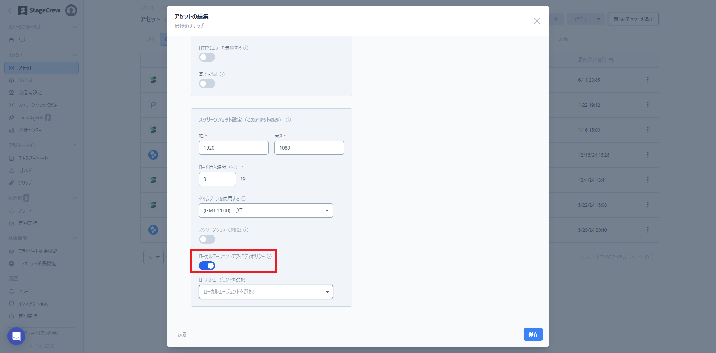Open the timezone (GMT-11:00) dropdown
The height and width of the screenshot is (353, 716).
(x=266, y=210)
